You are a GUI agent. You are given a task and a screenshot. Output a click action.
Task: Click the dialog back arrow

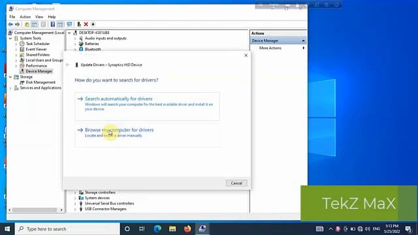(x=68, y=65)
